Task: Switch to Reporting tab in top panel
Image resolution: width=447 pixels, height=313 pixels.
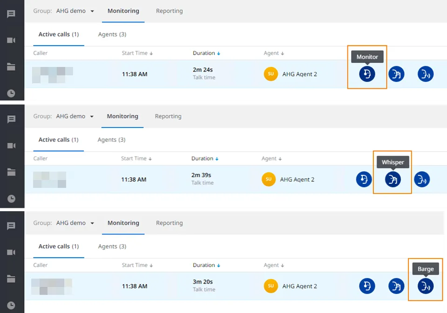Action: (169, 11)
